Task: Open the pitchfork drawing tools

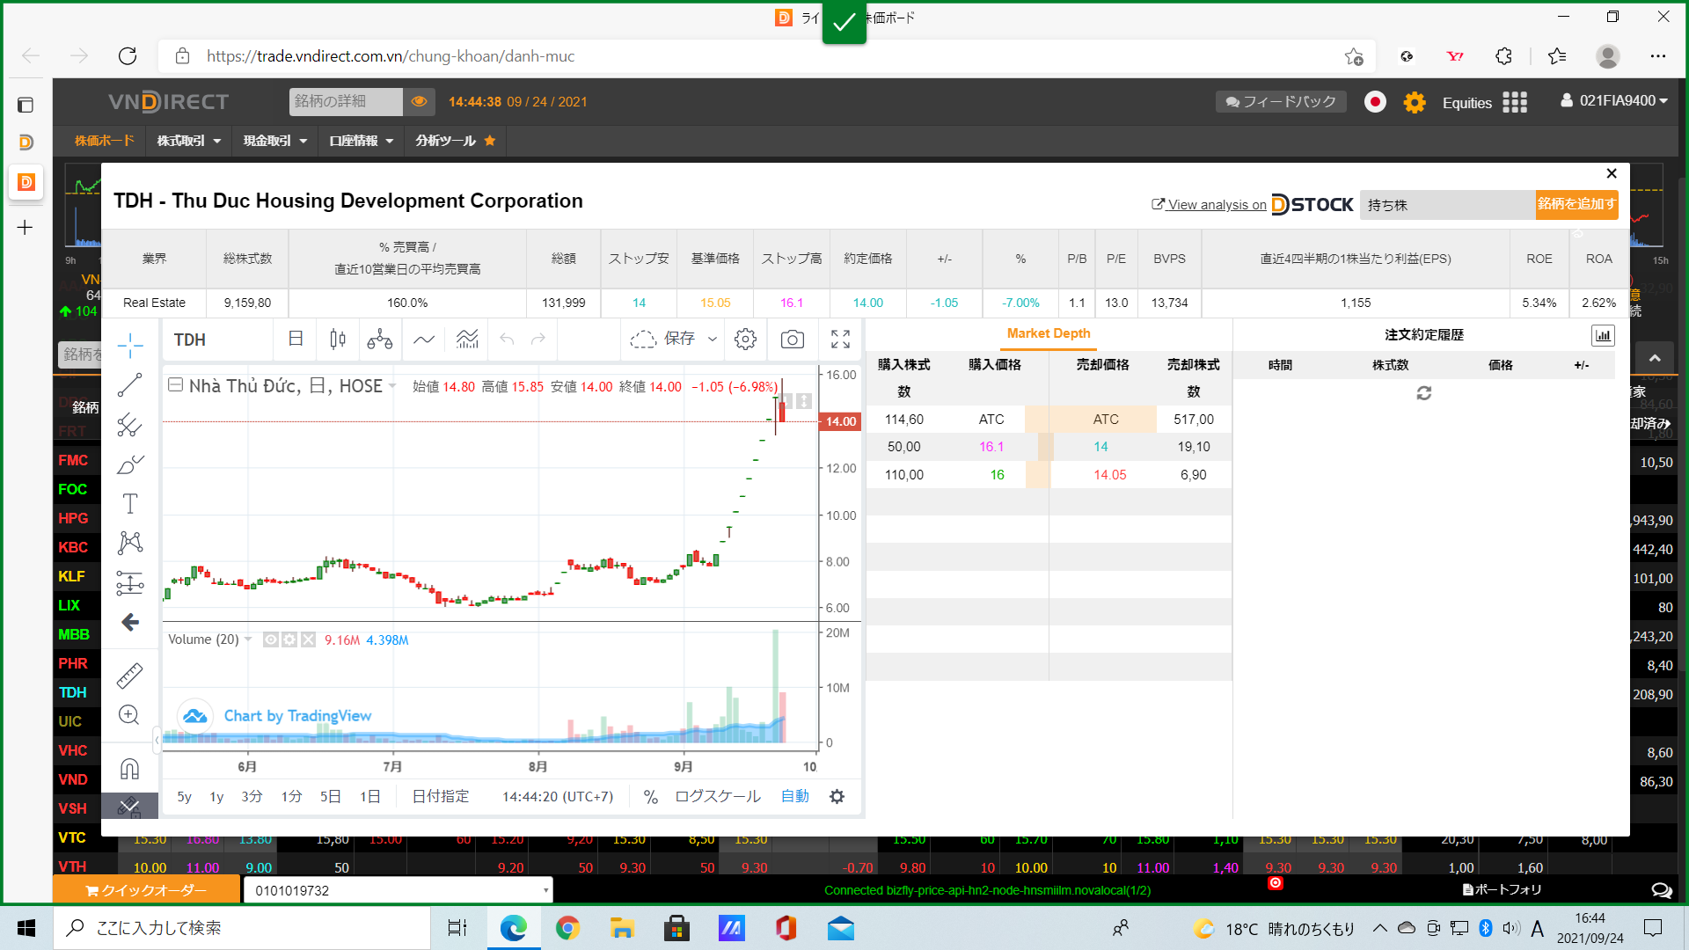Action: coord(130,426)
